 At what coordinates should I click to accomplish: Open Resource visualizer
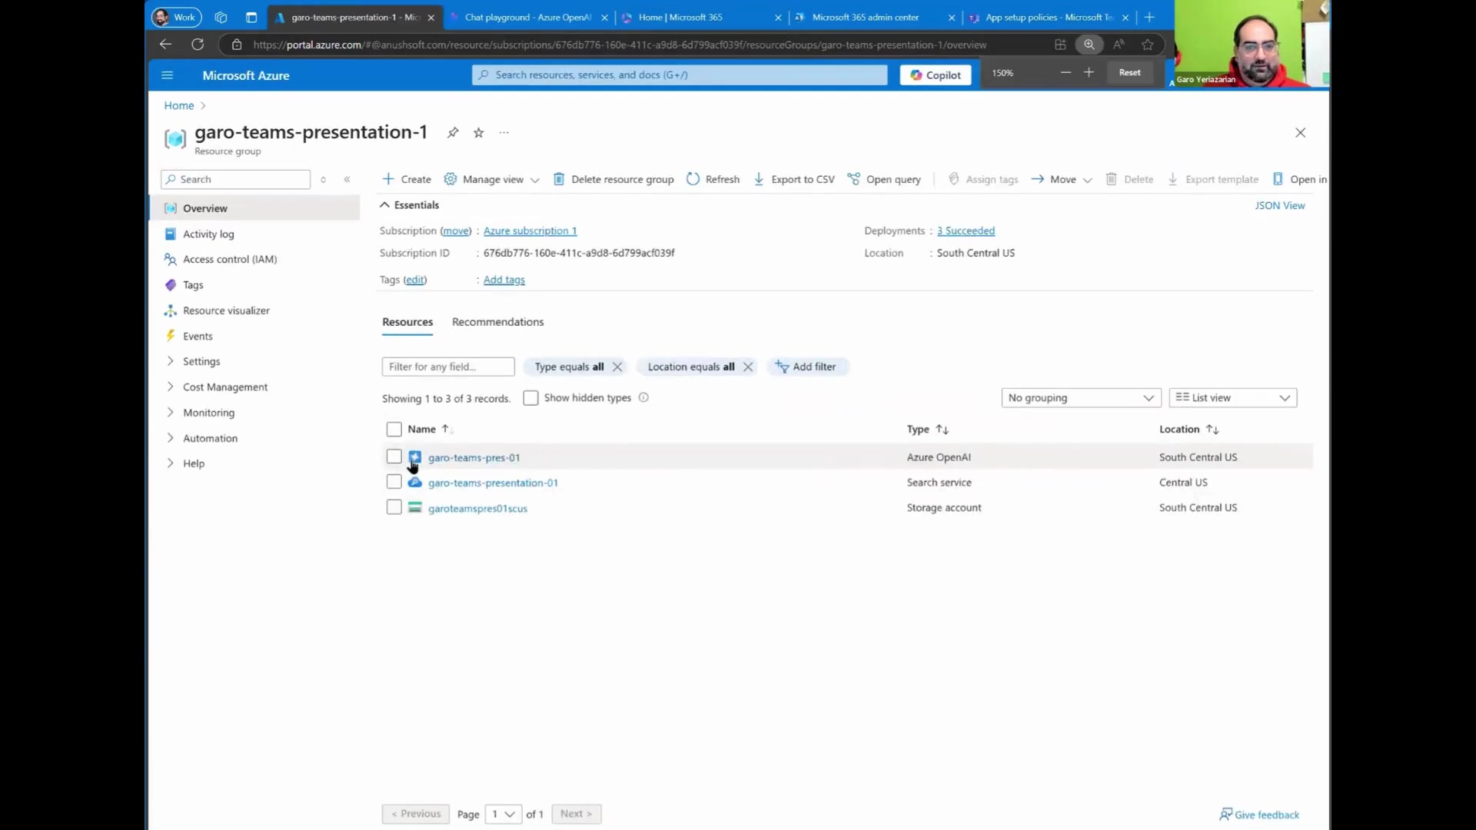(226, 310)
